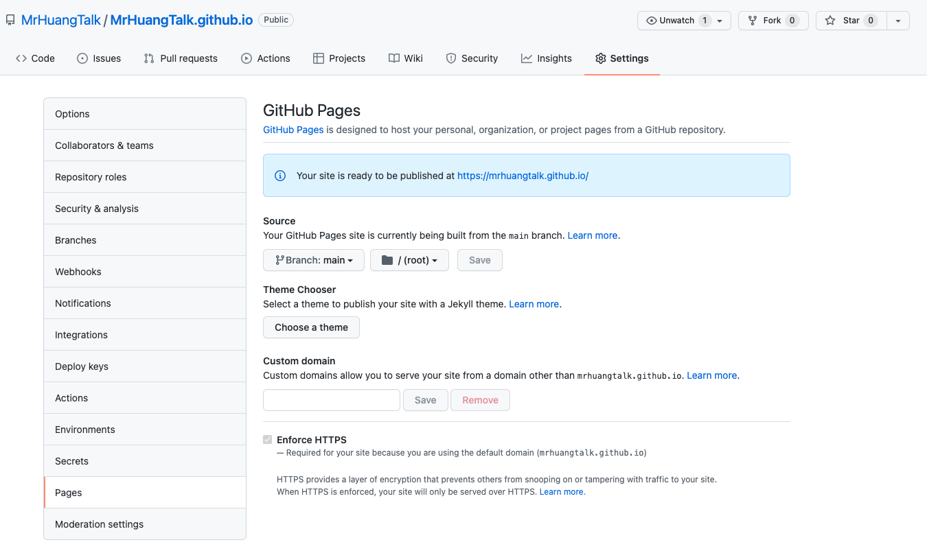Switch to the Actions tab
This screenshot has height=551, width=927.
[266, 58]
